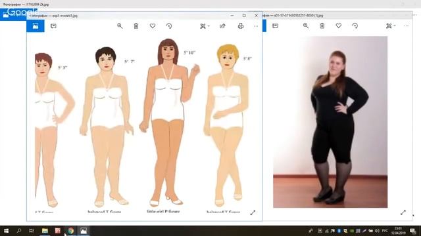Click add-to-creation icon in right photo window
Image resolution: width=421 pixels, height=236 pixels.
click(275, 26)
